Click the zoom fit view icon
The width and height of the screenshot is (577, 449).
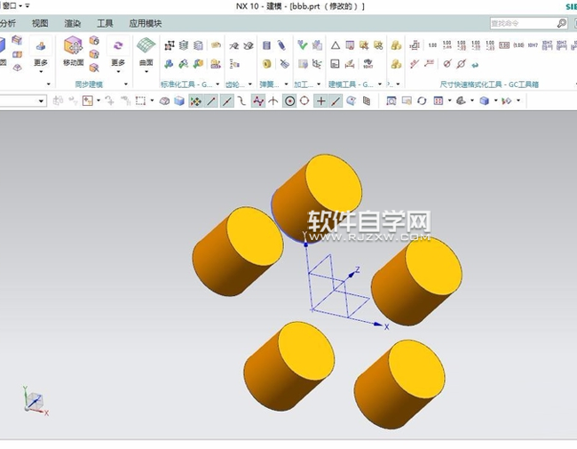click(x=391, y=100)
